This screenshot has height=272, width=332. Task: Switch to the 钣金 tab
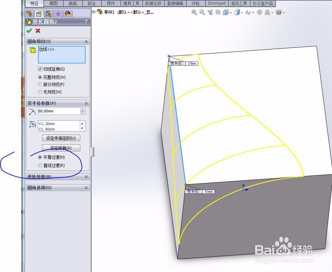click(x=92, y=3)
